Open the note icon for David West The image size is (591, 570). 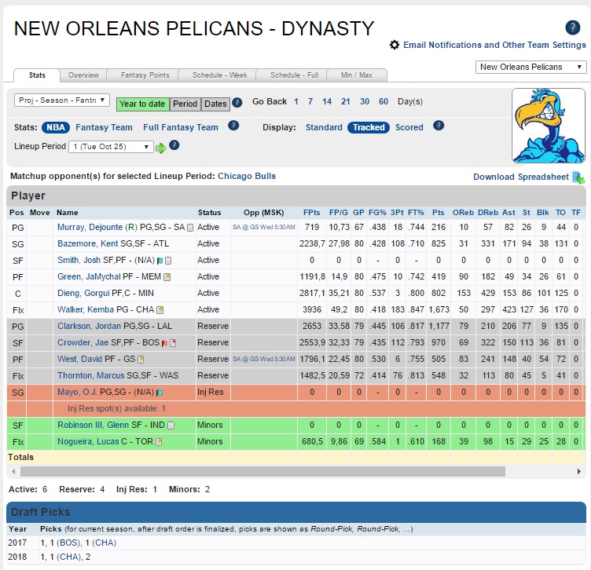141,360
